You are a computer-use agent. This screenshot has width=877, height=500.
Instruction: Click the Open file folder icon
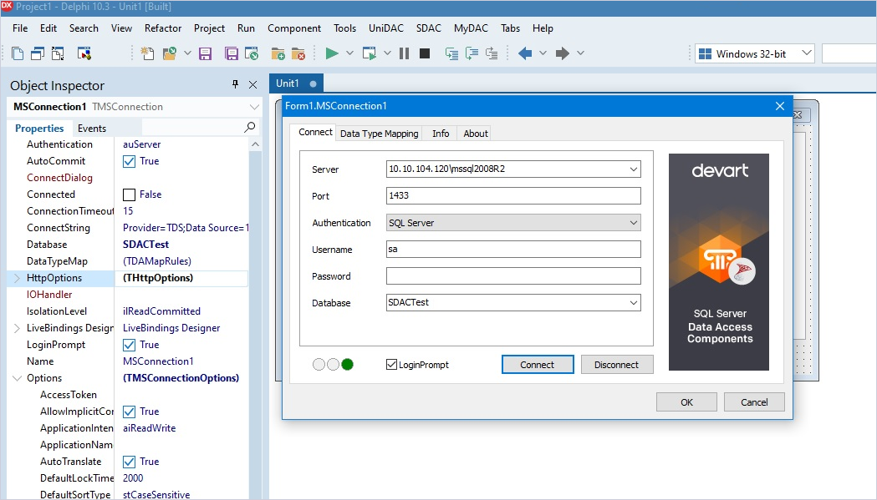click(170, 53)
